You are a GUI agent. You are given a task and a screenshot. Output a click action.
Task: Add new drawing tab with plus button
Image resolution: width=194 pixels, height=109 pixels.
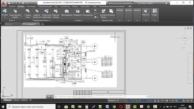click(x=42, y=24)
